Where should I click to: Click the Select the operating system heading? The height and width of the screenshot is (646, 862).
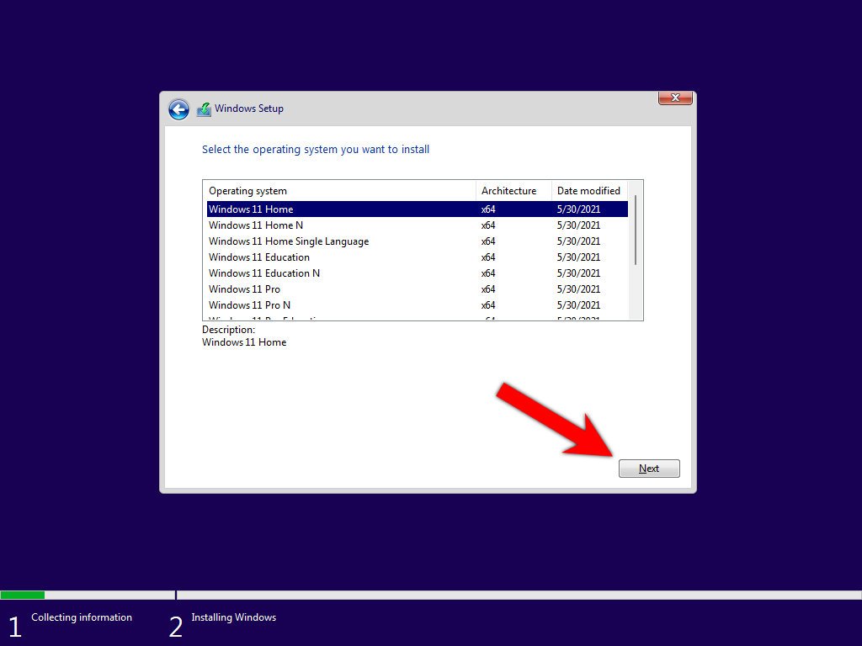(x=316, y=150)
